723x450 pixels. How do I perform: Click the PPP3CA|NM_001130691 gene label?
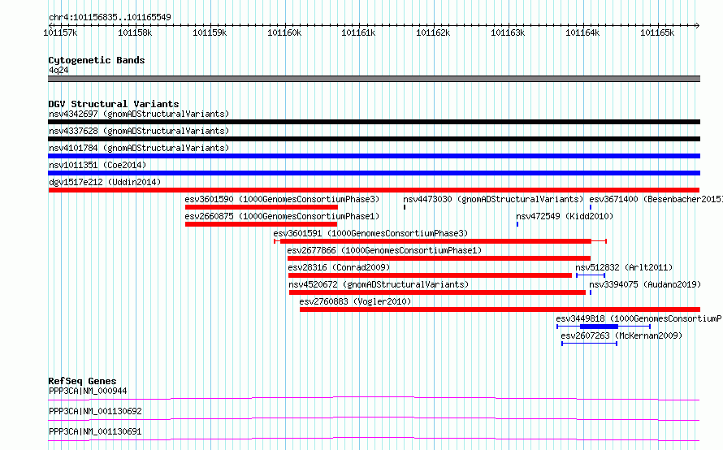(95, 431)
